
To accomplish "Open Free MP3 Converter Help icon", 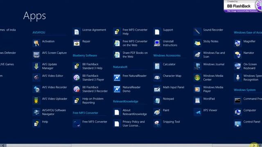I will click(x=117, y=32).
